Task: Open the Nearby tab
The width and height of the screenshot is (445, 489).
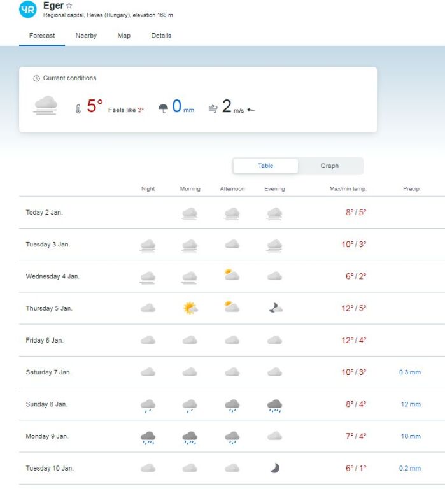Action: pyautogui.click(x=86, y=36)
